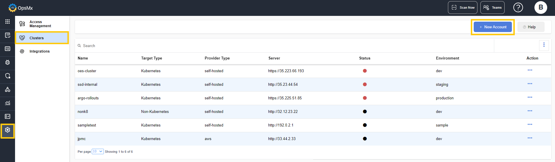Click the shapes icon in left sidebar
The width and height of the screenshot is (555, 162).
click(x=8, y=90)
